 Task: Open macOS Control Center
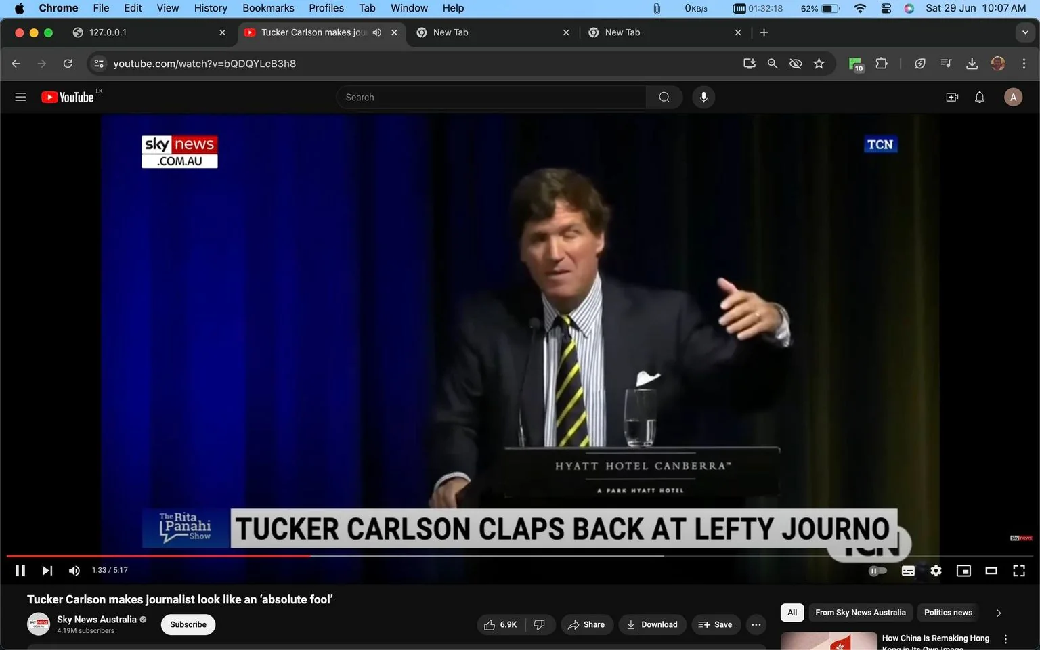pos(886,8)
